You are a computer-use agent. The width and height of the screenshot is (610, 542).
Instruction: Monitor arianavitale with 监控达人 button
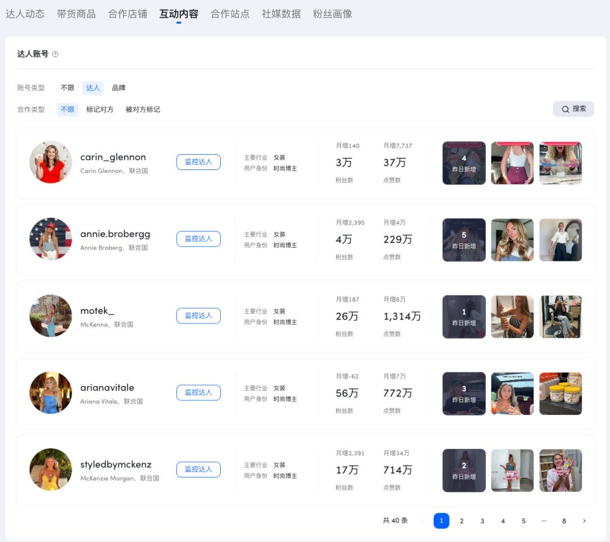coord(198,393)
